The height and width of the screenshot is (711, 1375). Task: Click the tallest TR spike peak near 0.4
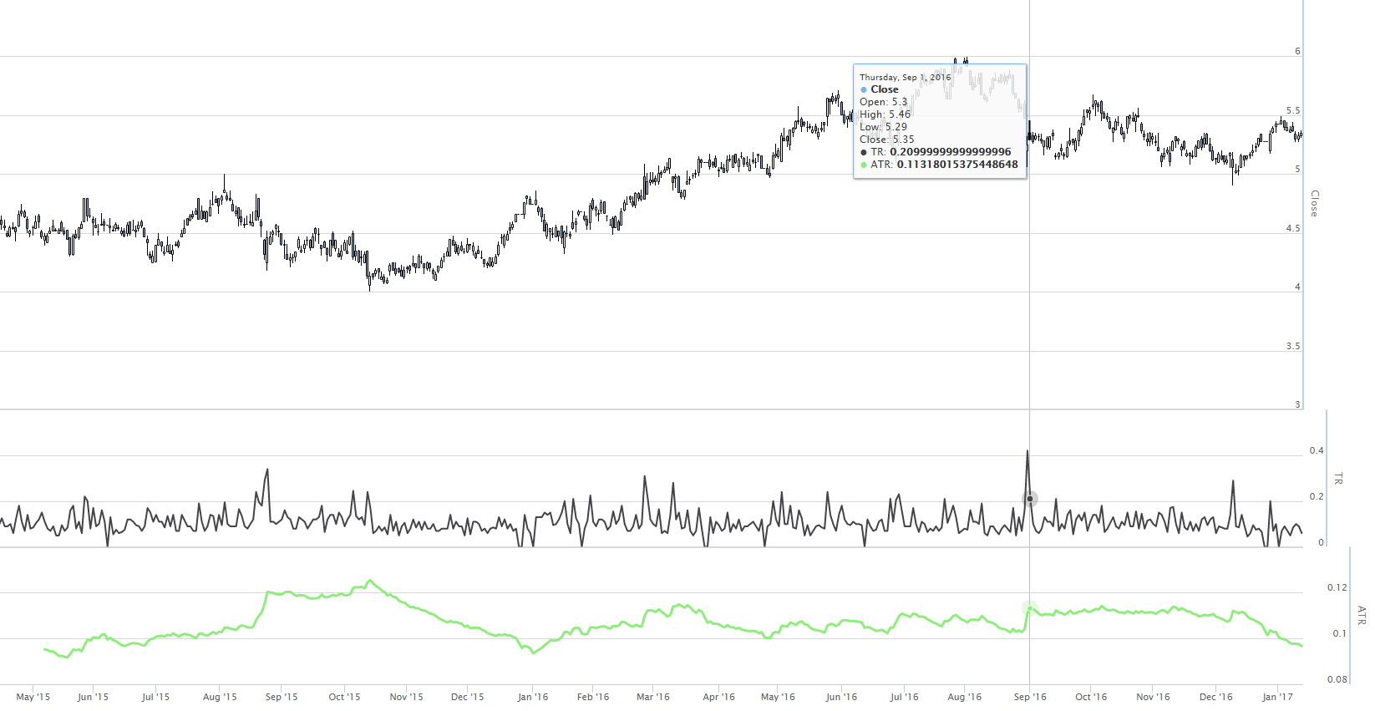click(1027, 452)
